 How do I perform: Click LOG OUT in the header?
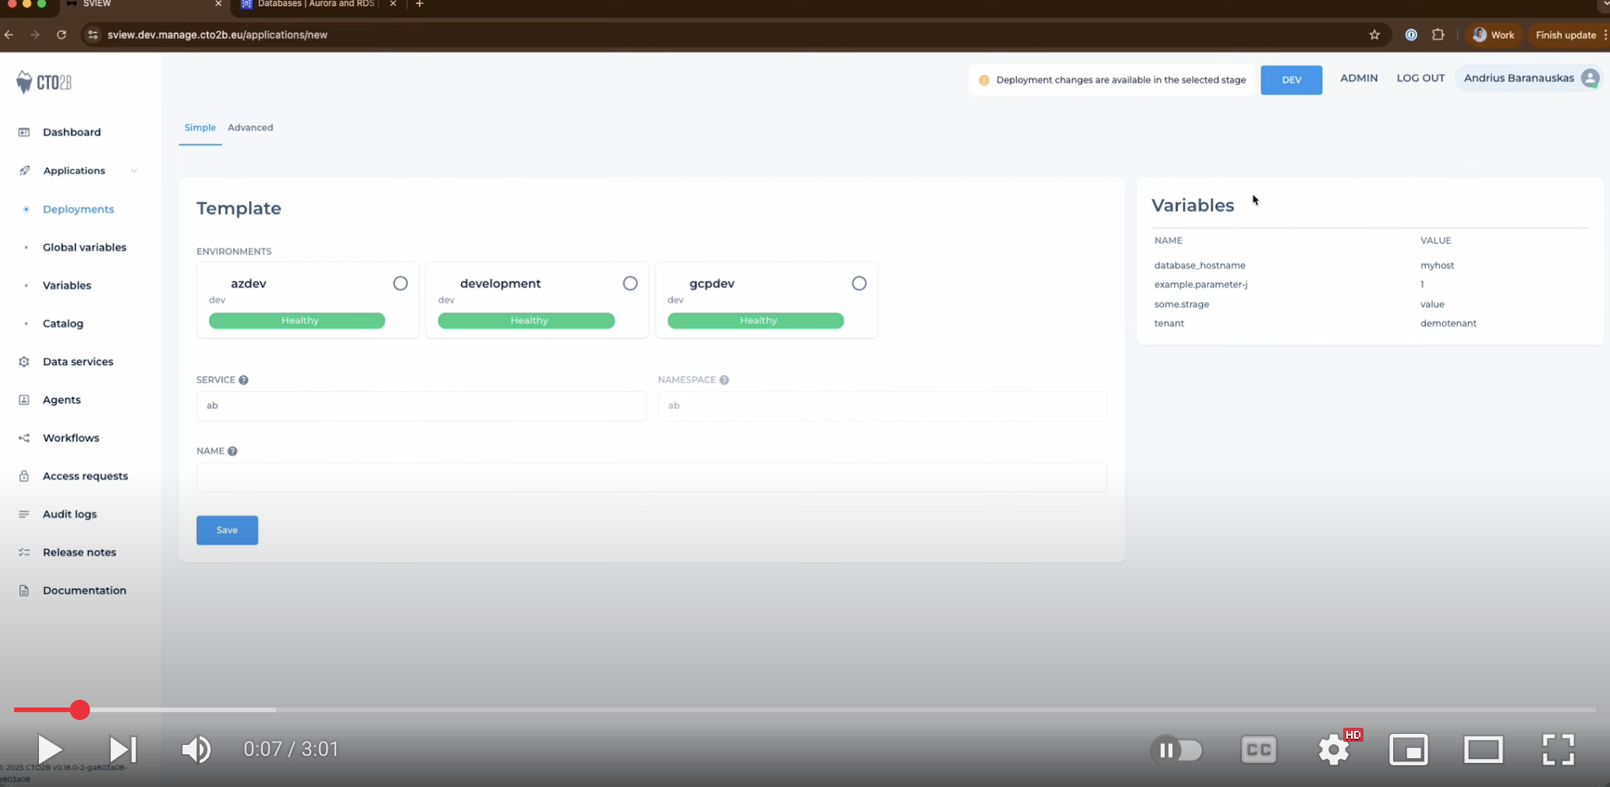click(1420, 78)
